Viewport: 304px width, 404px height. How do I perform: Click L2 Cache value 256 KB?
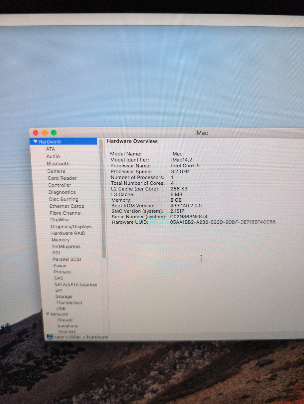(179, 189)
